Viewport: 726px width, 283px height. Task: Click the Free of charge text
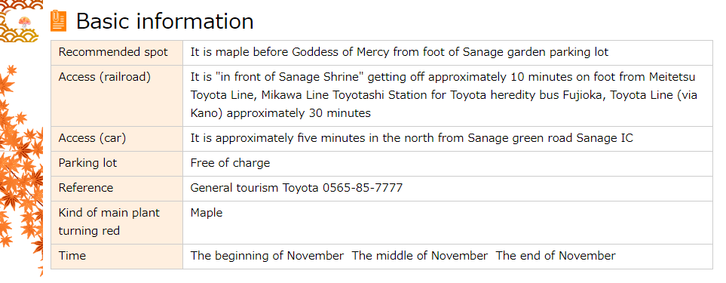click(x=230, y=164)
